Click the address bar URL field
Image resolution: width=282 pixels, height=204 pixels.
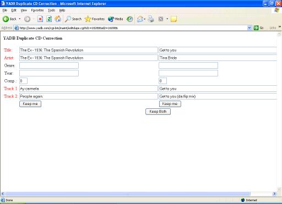(x=131, y=28)
